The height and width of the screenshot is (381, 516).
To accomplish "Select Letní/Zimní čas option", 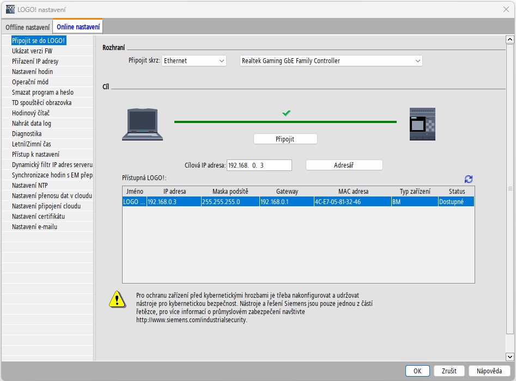I will [32, 144].
